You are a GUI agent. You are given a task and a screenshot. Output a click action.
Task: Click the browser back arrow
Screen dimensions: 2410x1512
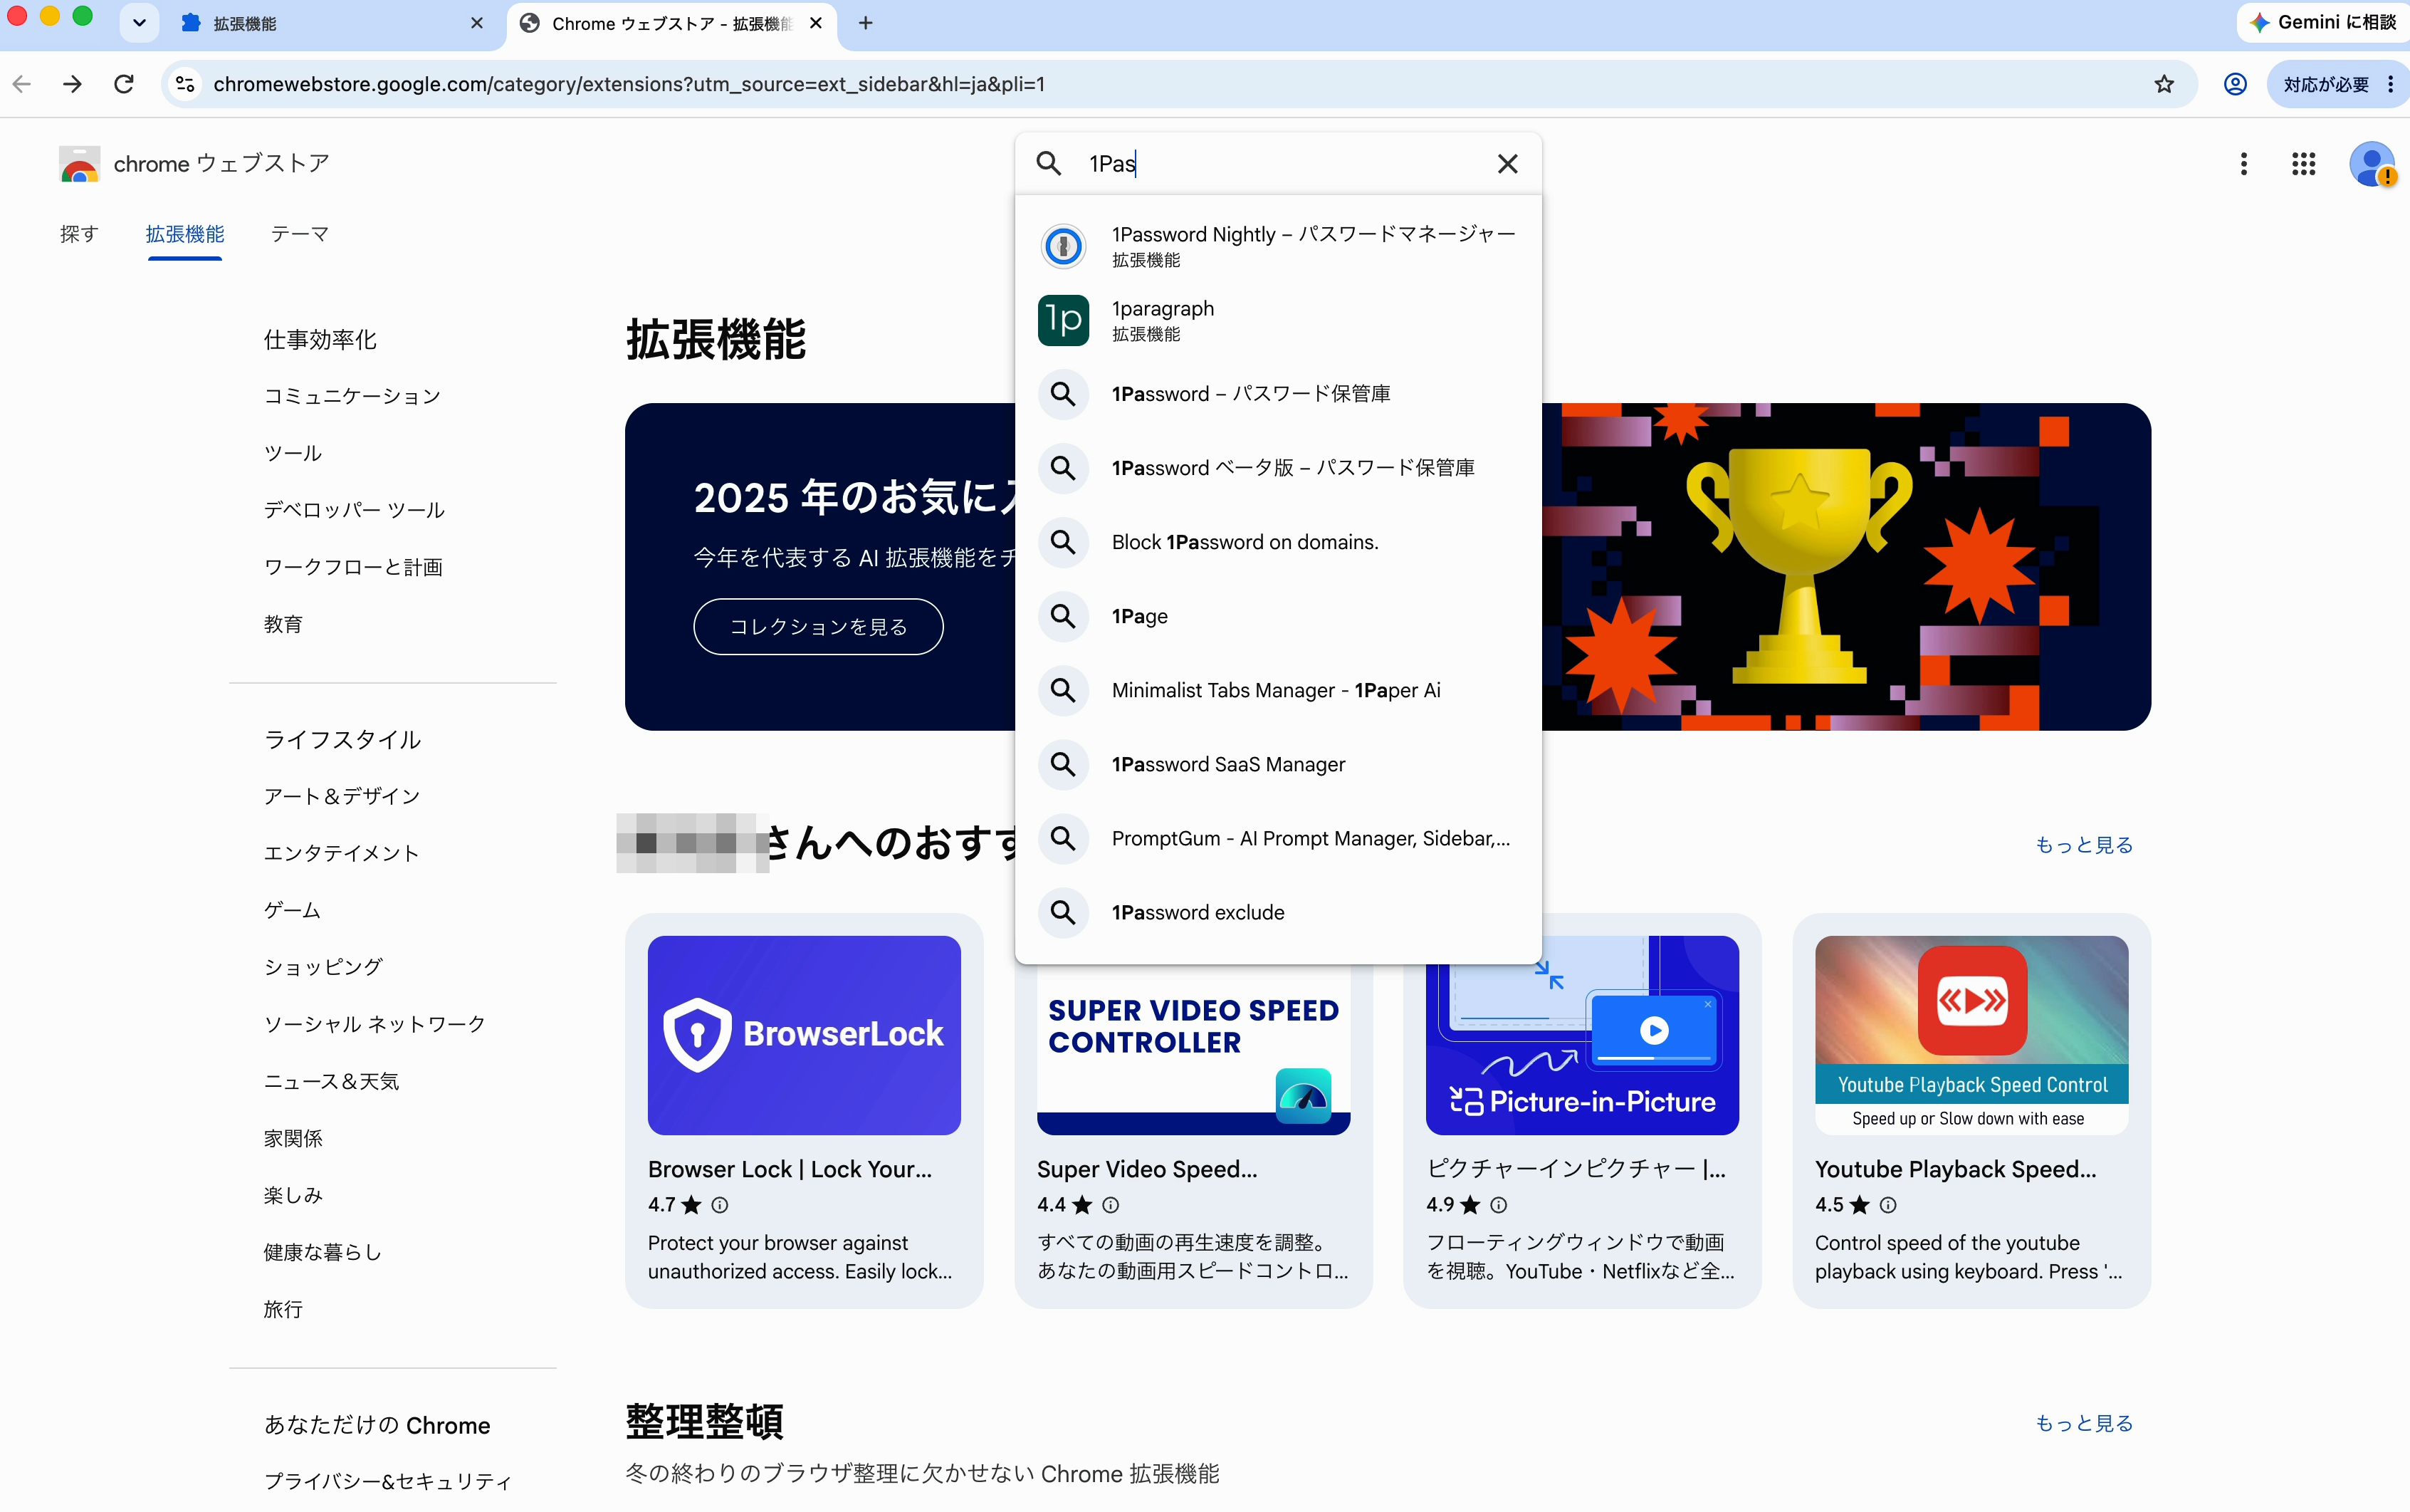coord(22,84)
